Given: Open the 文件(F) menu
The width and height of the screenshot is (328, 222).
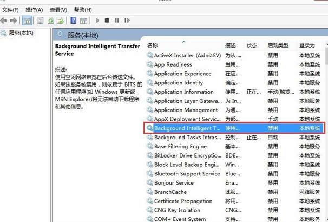Looking at the screenshot, I should [x=10, y=10].
